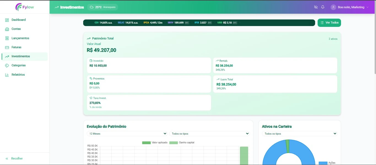Click the Ver Todos button
The height and width of the screenshot is (165, 376).
click(x=329, y=23)
